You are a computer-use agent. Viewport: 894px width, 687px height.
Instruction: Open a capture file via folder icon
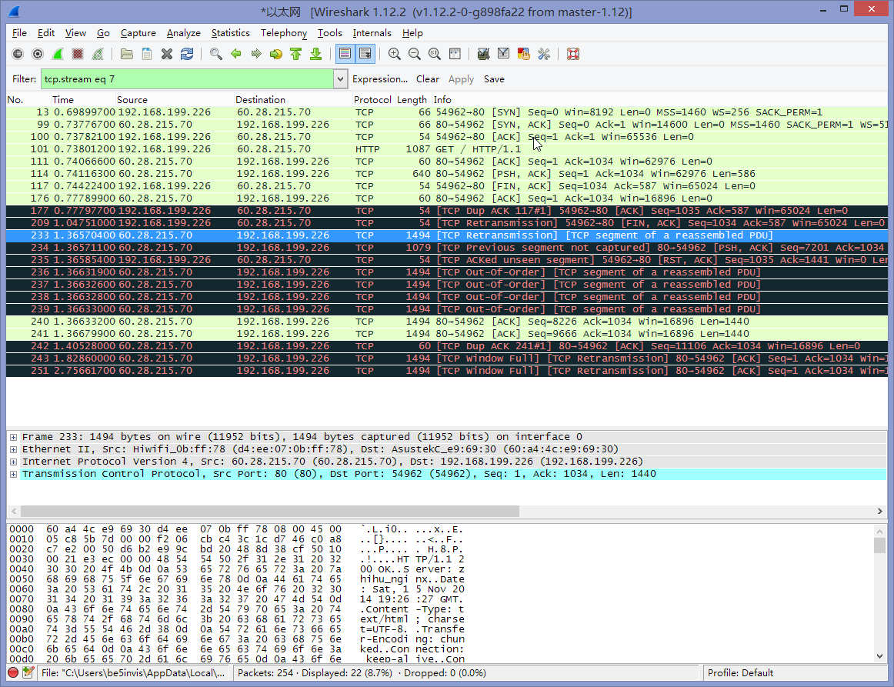tap(127, 54)
